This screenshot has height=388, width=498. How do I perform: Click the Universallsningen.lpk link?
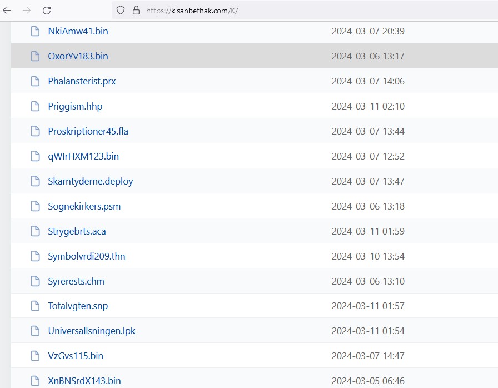(x=92, y=331)
